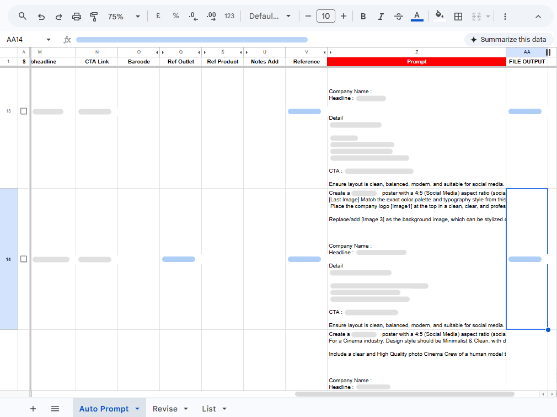Switch to the List sheet tab
This screenshot has width=557, height=417.
[x=209, y=409]
